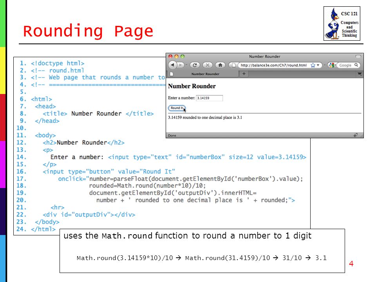
Task: Click the red close window button
Action: (170, 56)
